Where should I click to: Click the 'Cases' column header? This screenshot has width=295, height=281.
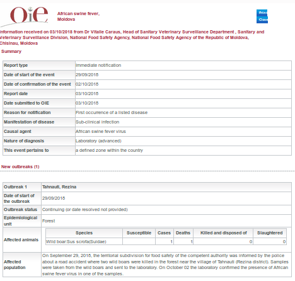(x=165, y=233)
